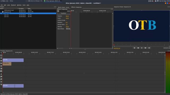Select the Edit tool below the pointer
170x95 pixels.
coord(1,55)
